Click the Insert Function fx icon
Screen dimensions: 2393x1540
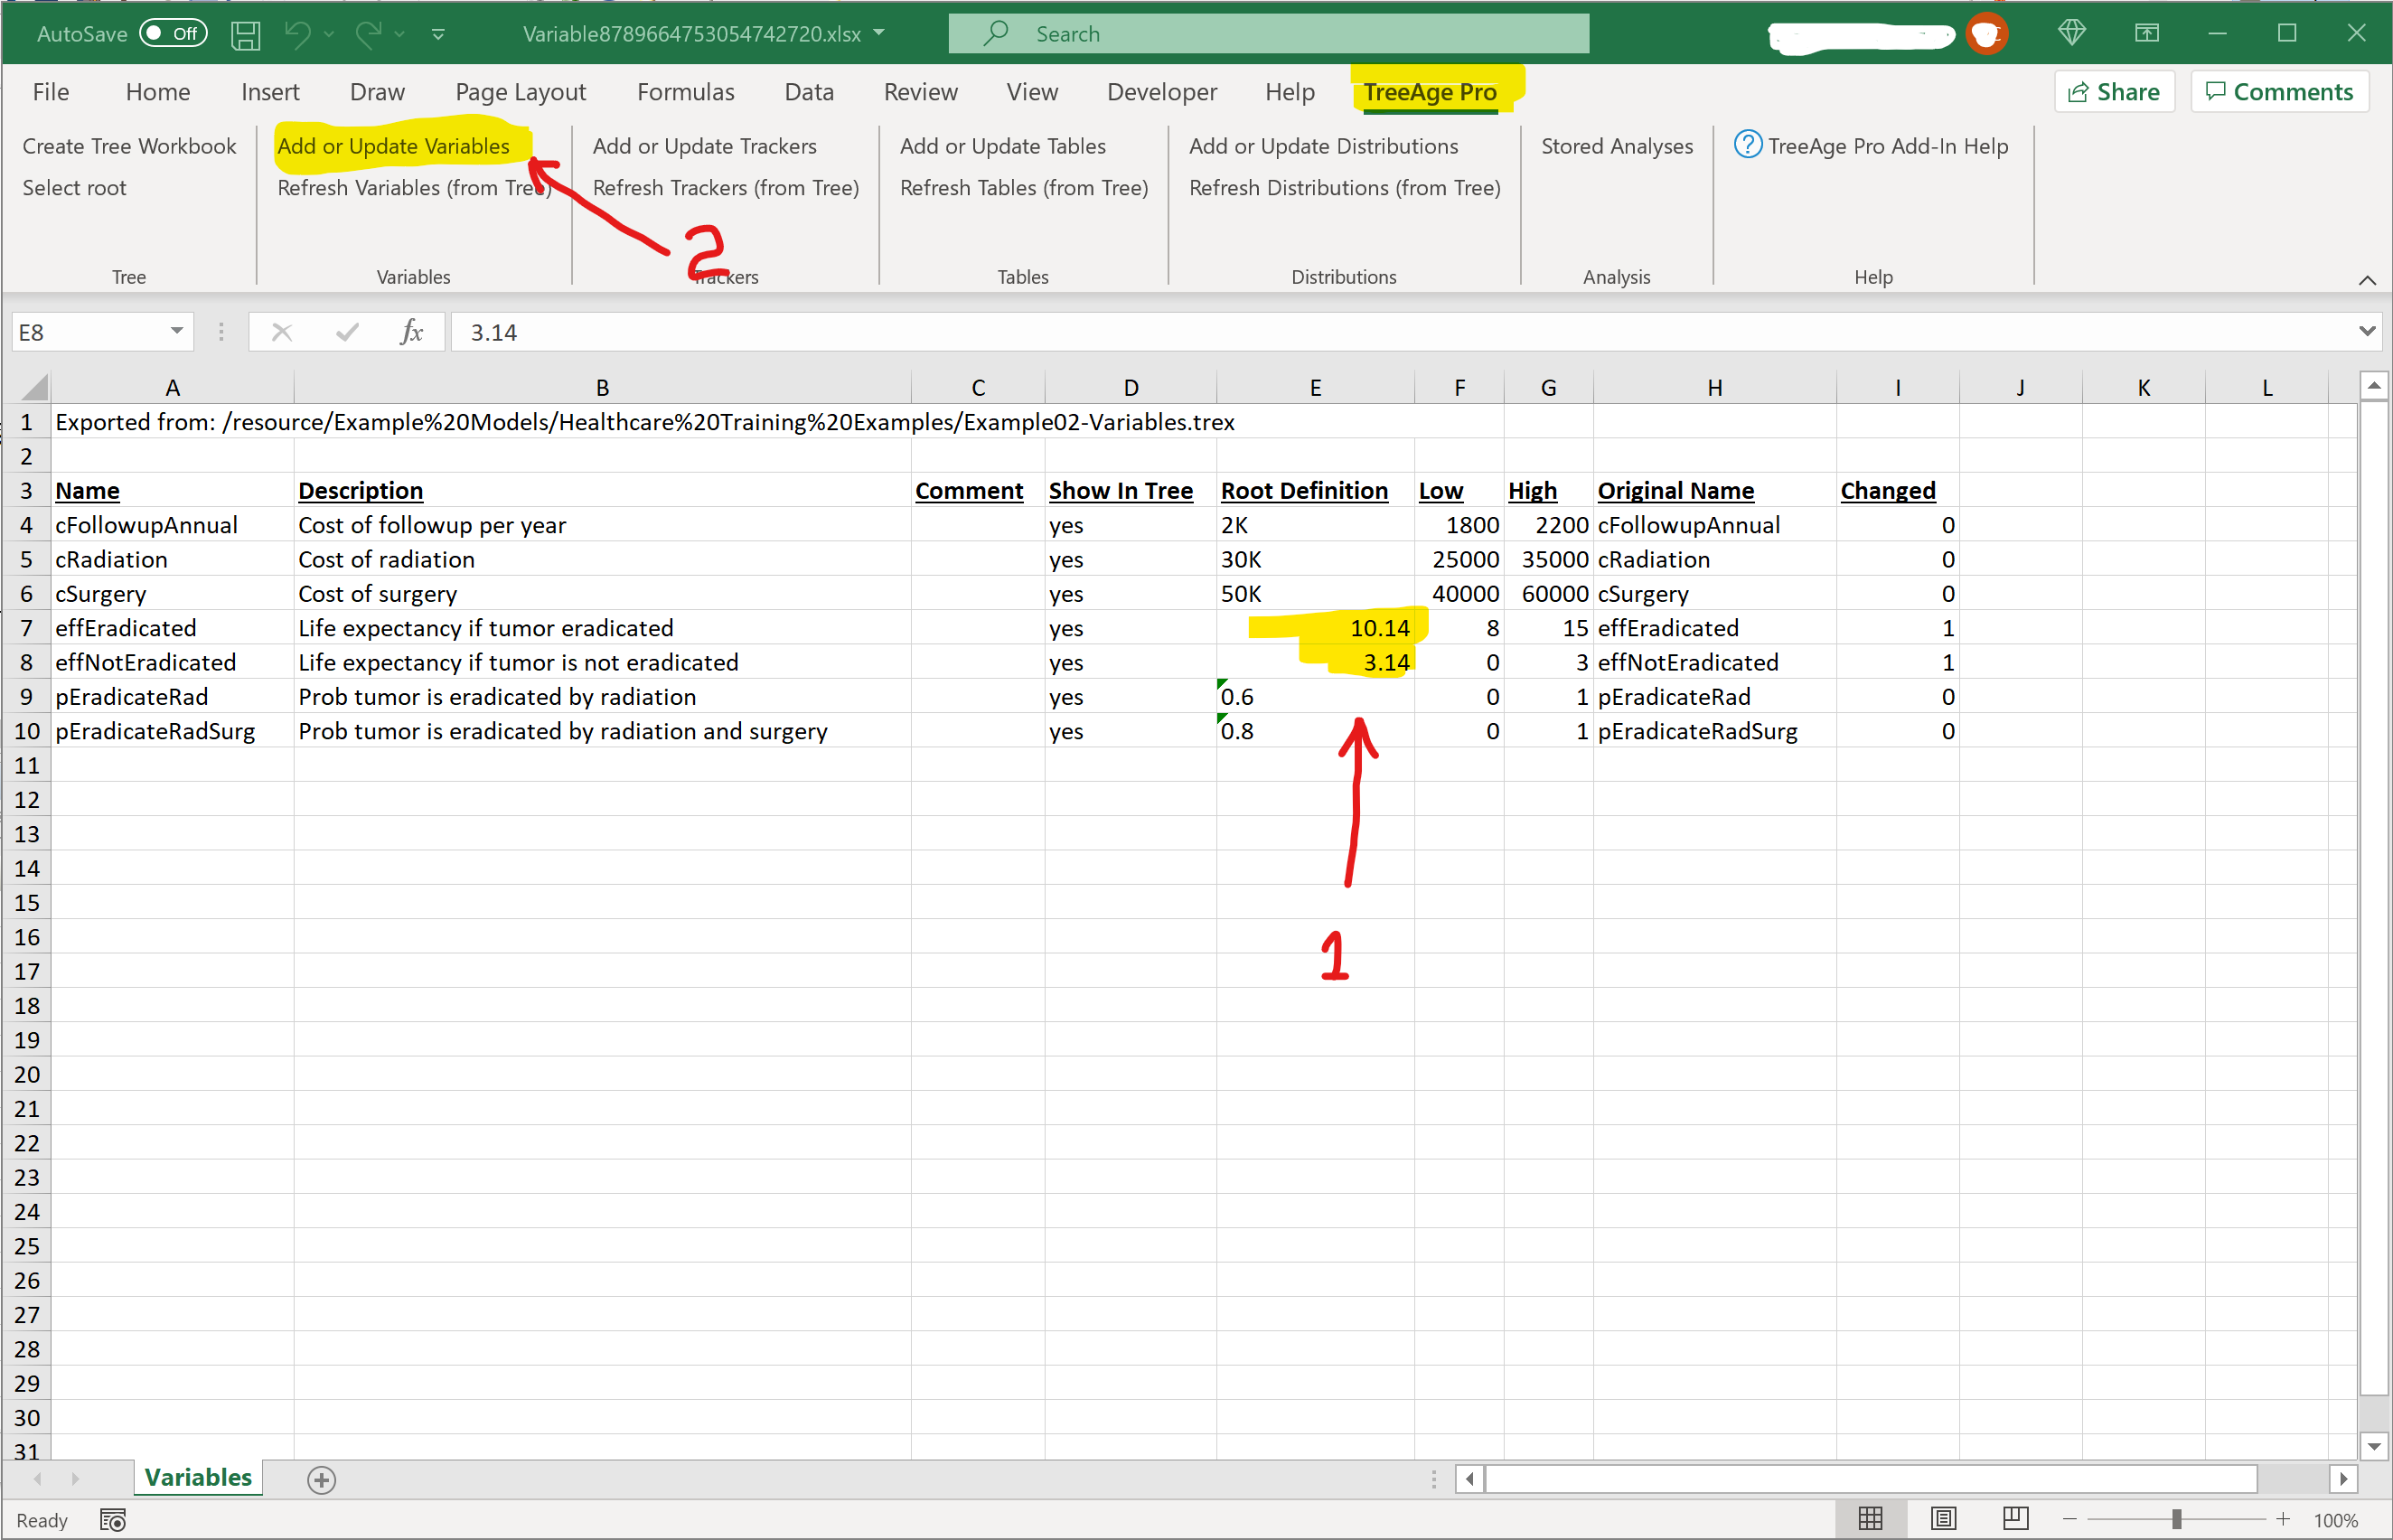click(411, 332)
